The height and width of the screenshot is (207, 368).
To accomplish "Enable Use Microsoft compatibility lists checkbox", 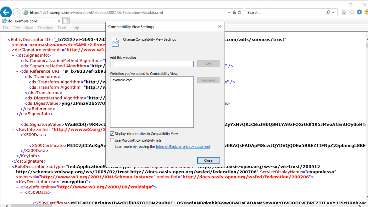I will (112, 140).
